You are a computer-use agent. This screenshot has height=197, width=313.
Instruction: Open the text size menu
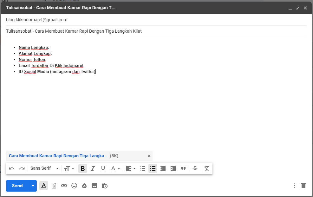(x=69, y=168)
